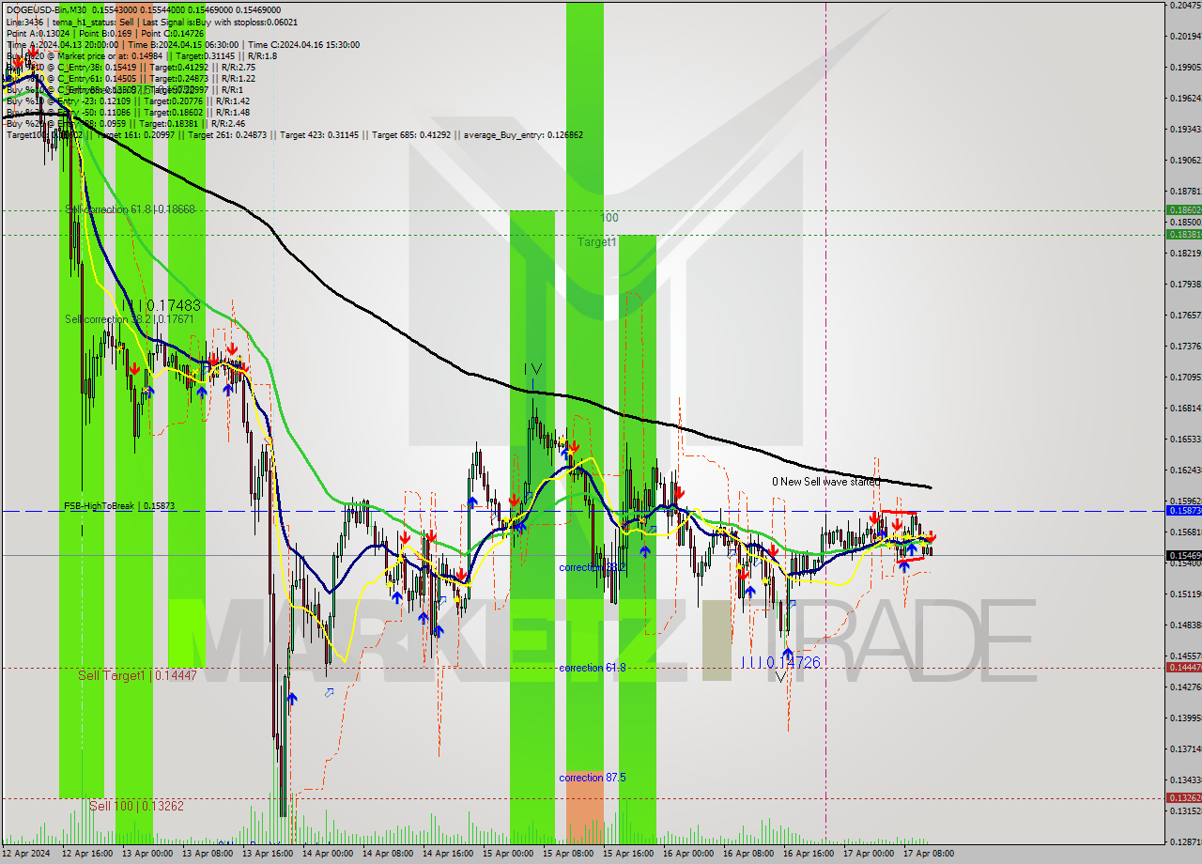Click the '13 Apr 00:00' time axis label
Viewport: 1202px width, 864px height.
click(x=147, y=854)
